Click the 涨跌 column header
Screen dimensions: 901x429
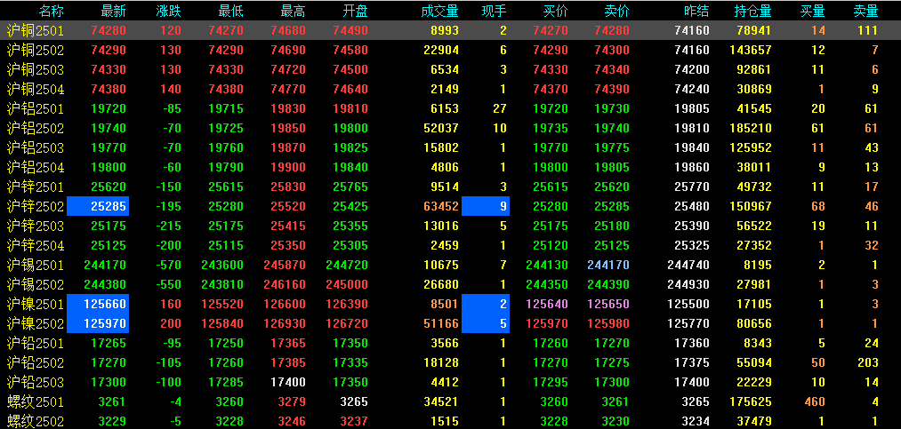click(168, 11)
